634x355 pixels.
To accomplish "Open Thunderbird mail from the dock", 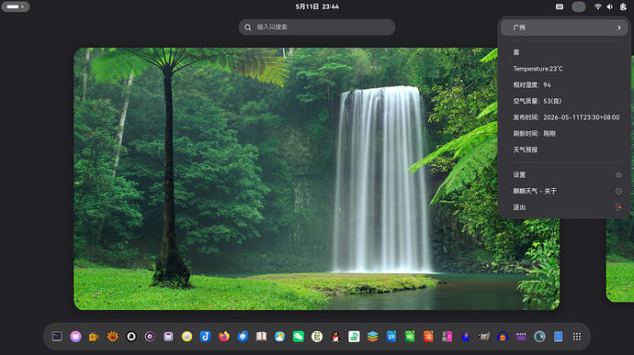I will tap(243, 337).
